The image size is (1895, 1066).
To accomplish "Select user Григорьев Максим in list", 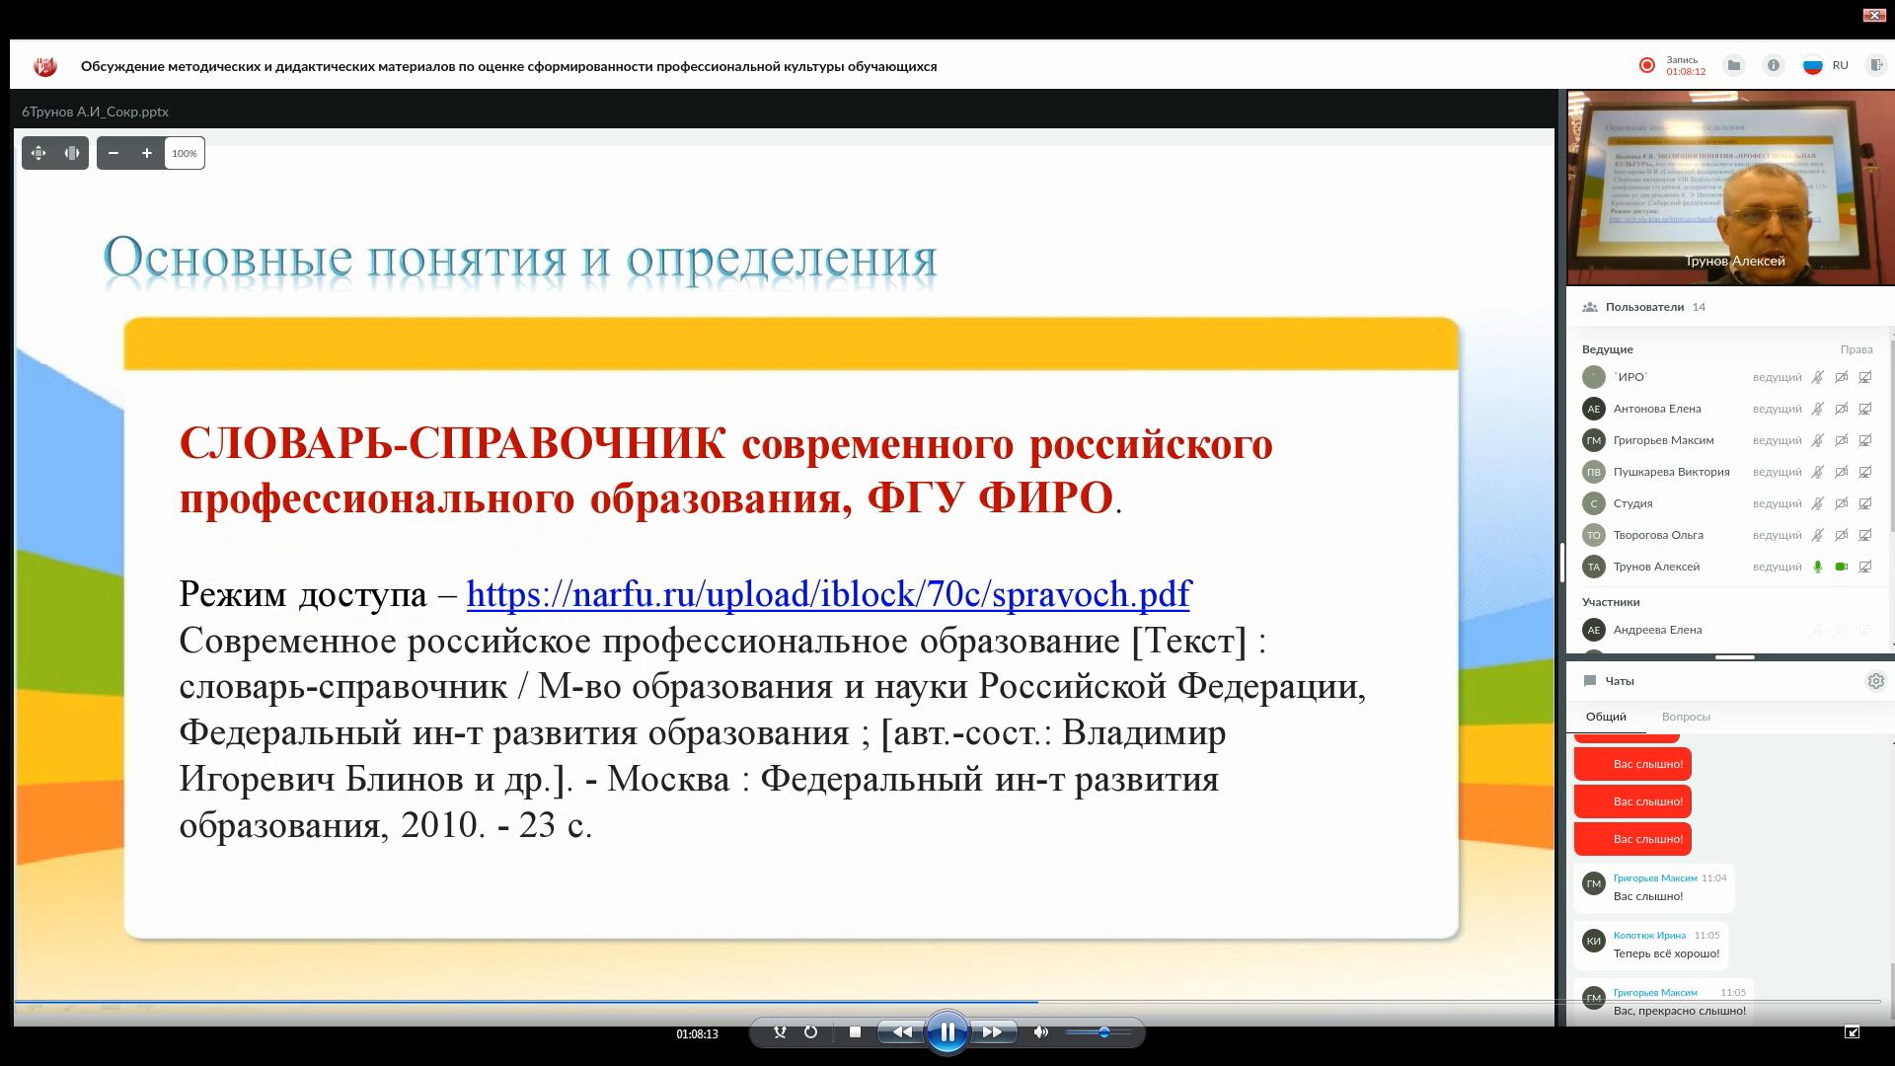I will [x=1663, y=440].
